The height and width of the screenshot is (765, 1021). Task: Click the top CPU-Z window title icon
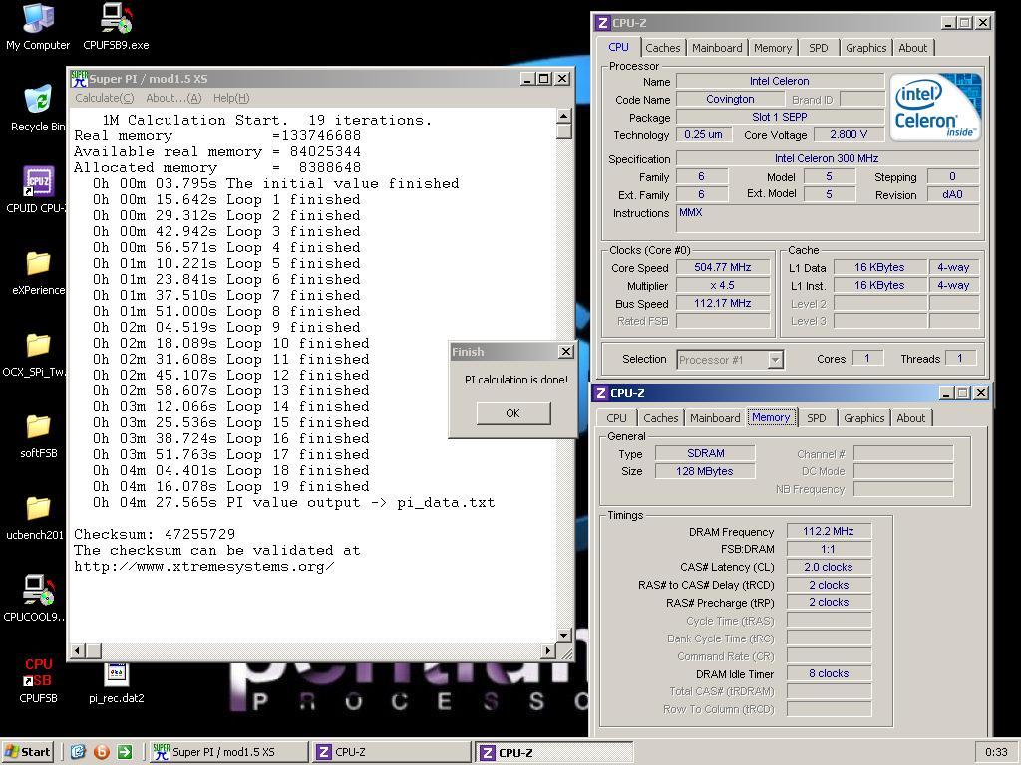(x=603, y=23)
